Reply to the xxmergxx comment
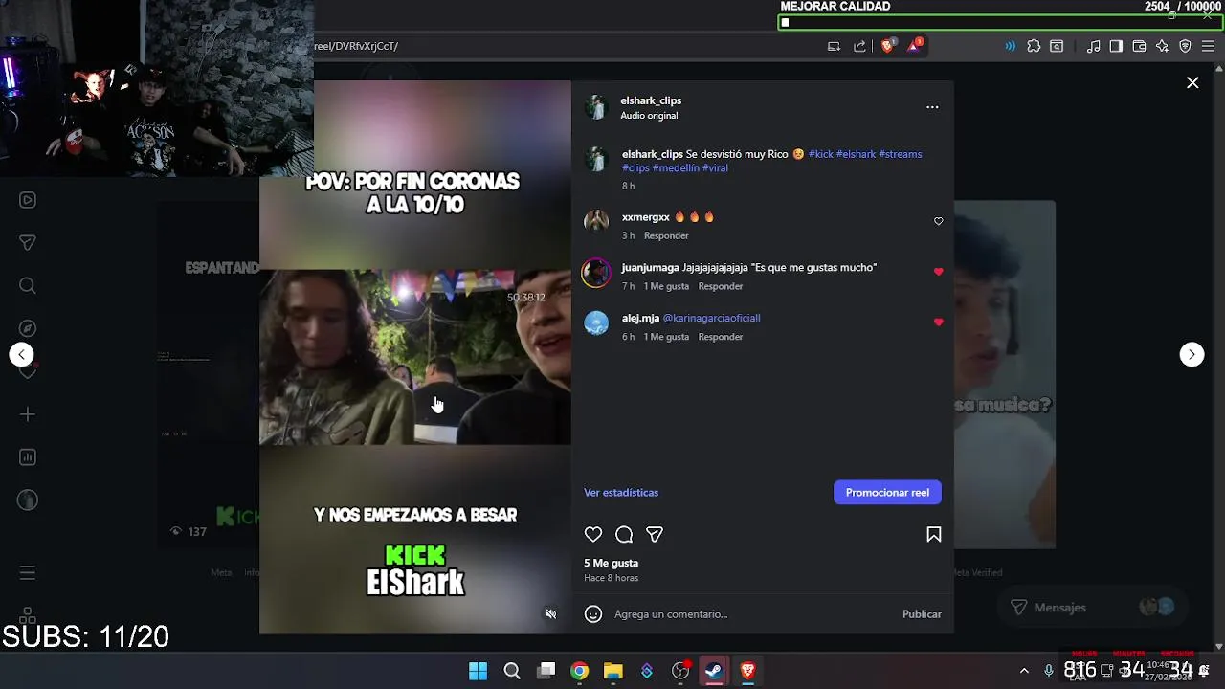The width and height of the screenshot is (1225, 689). (666, 235)
